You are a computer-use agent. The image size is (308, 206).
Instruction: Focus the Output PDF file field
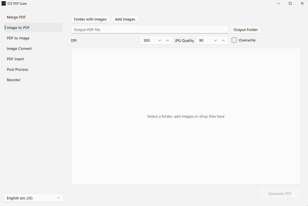coord(149,30)
